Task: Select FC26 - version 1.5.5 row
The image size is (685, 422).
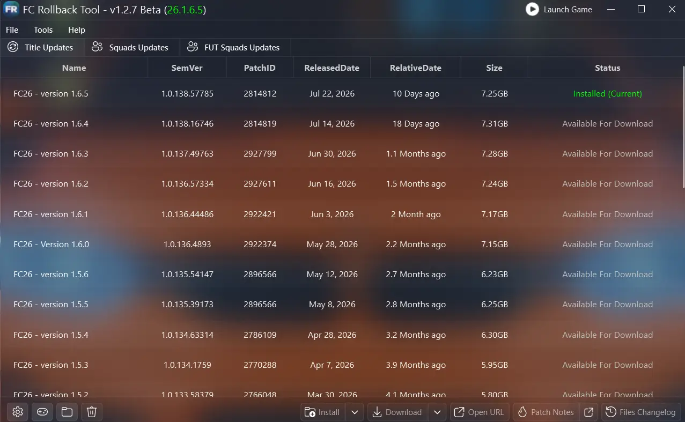Action: pyautogui.click(x=341, y=304)
